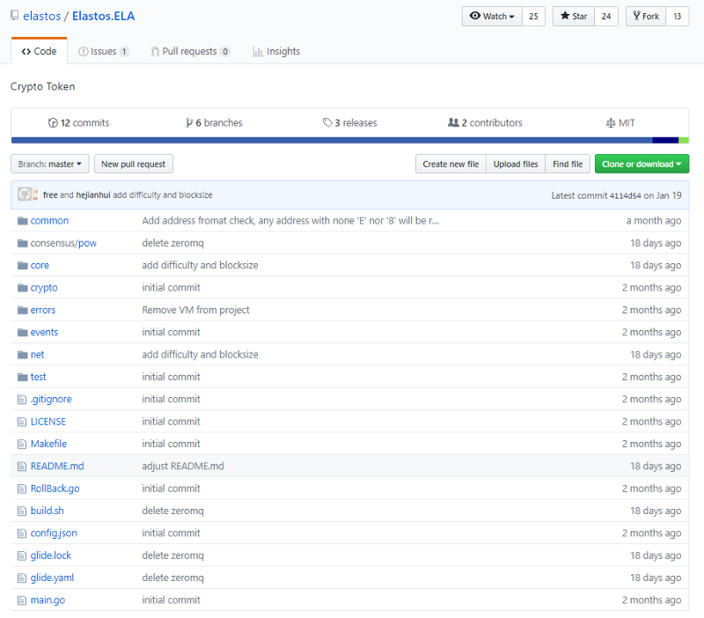704x618 pixels.
Task: Click the file icon for .gitignore
Action: [21, 400]
